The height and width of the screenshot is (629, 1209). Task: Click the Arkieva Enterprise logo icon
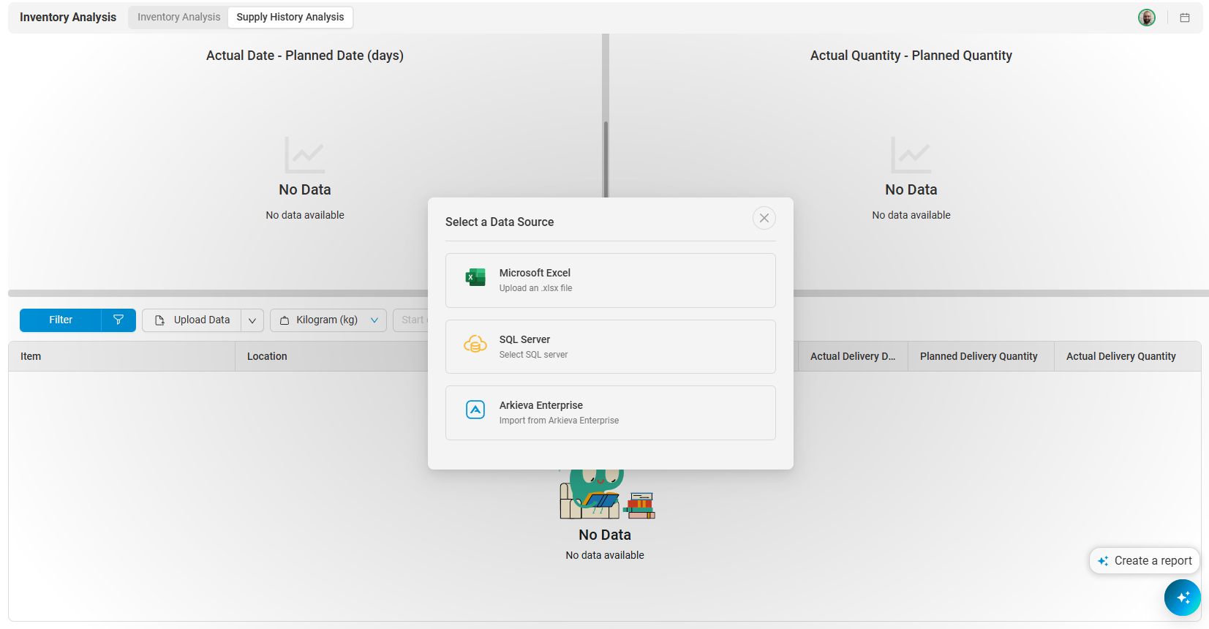(475, 410)
